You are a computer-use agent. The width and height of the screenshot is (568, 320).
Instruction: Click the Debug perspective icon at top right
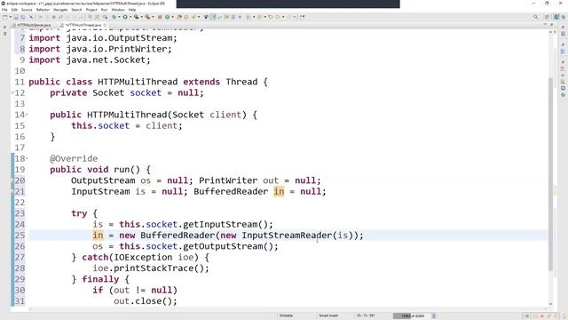(x=564, y=17)
